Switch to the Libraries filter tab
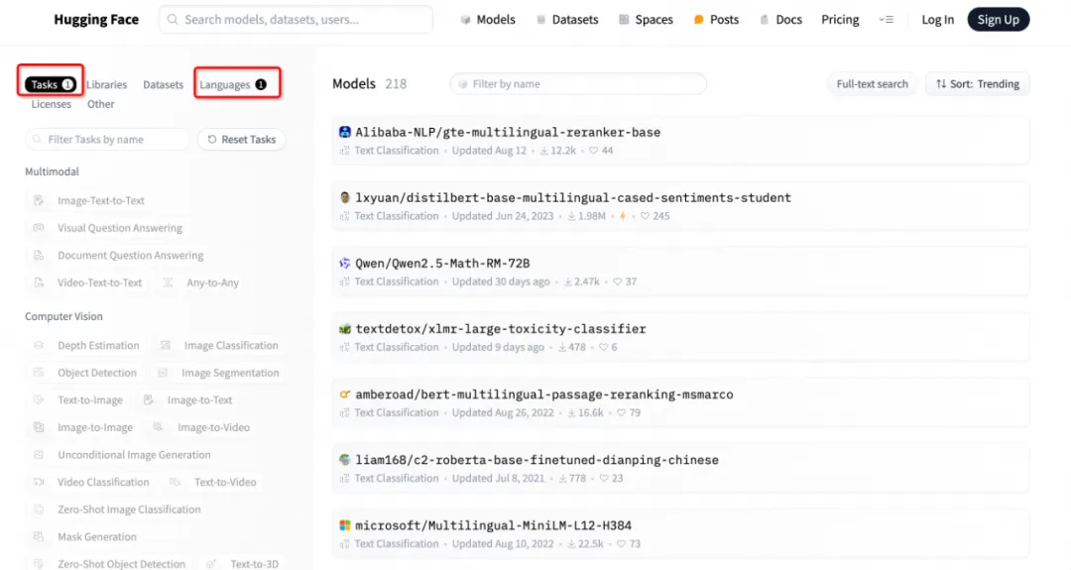1071x570 pixels. [x=106, y=84]
